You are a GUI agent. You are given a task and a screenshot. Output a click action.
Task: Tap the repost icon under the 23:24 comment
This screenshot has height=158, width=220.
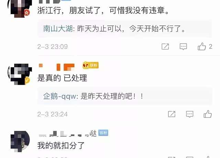point(172,114)
